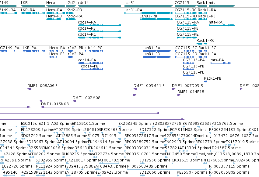Select EST SD17322.5prime label
This screenshot has height=177, width=259.
155,130
